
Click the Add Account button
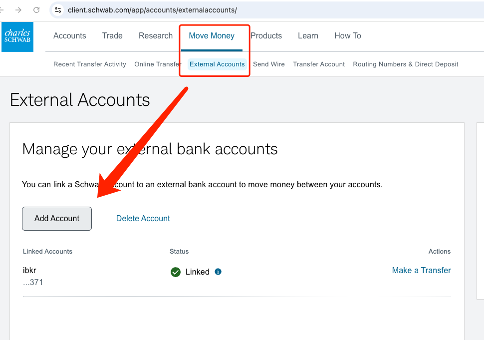tap(57, 219)
